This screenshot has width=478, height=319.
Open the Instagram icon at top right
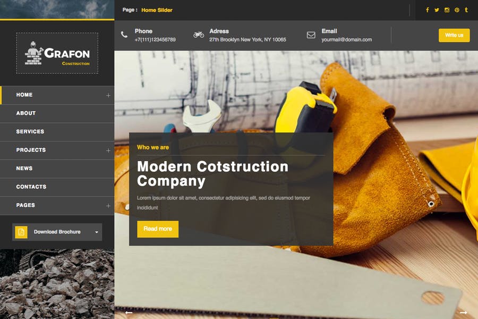tap(446, 10)
